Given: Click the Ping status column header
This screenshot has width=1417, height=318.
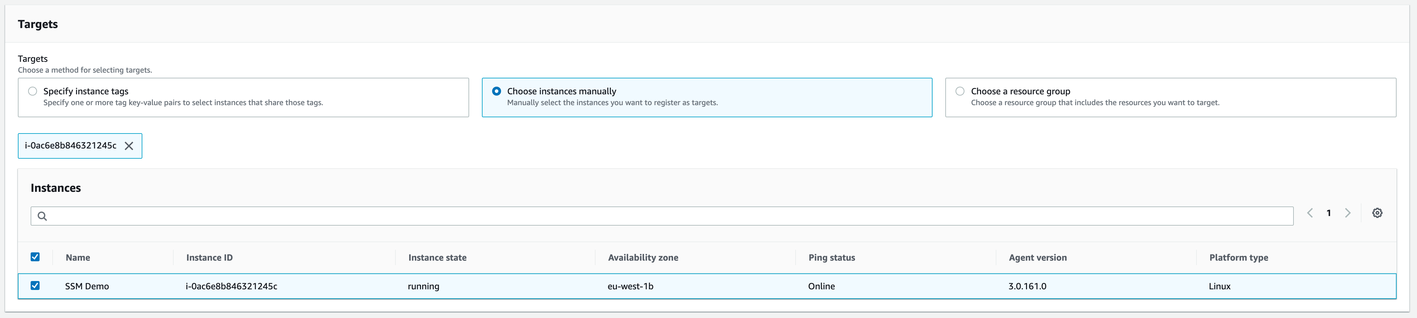Looking at the screenshot, I should tap(831, 257).
